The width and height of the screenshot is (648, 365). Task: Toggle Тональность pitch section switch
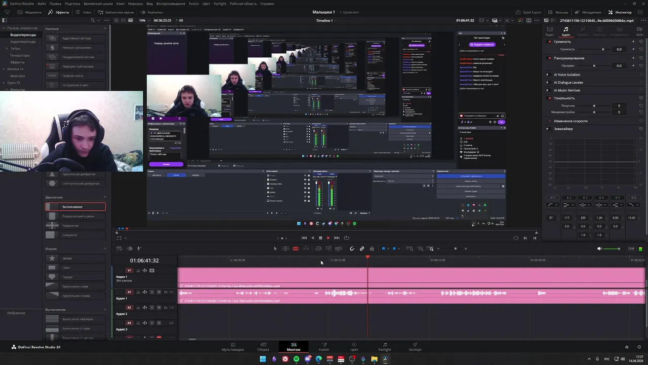pyautogui.click(x=550, y=98)
